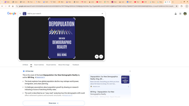Reload the current page
Image resolution: width=189 pixels, height=106 pixels.
(9, 6)
